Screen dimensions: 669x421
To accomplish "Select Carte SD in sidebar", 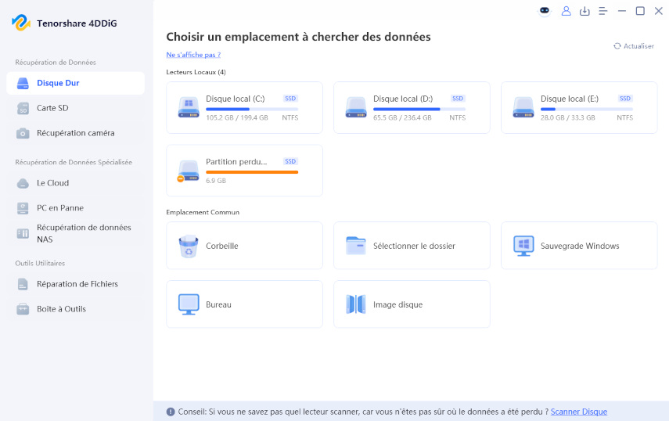I will pyautogui.click(x=76, y=108).
